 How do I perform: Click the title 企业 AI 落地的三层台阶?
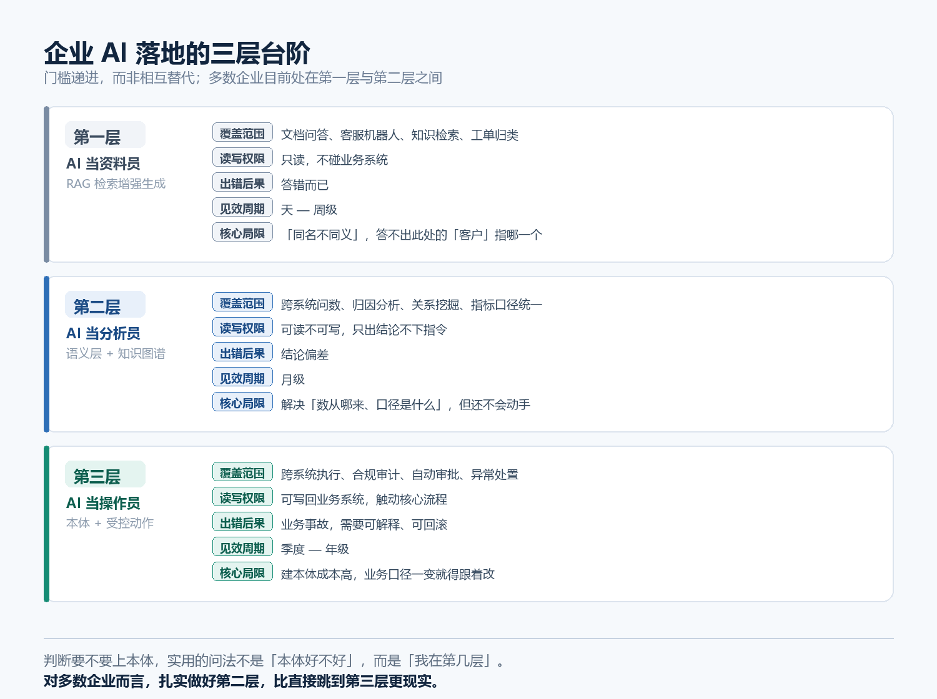click(177, 54)
